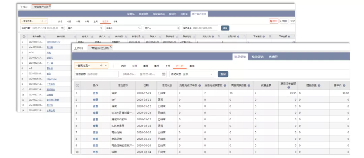Open table column settings gear in 营销活动分析

[x=78, y=86]
